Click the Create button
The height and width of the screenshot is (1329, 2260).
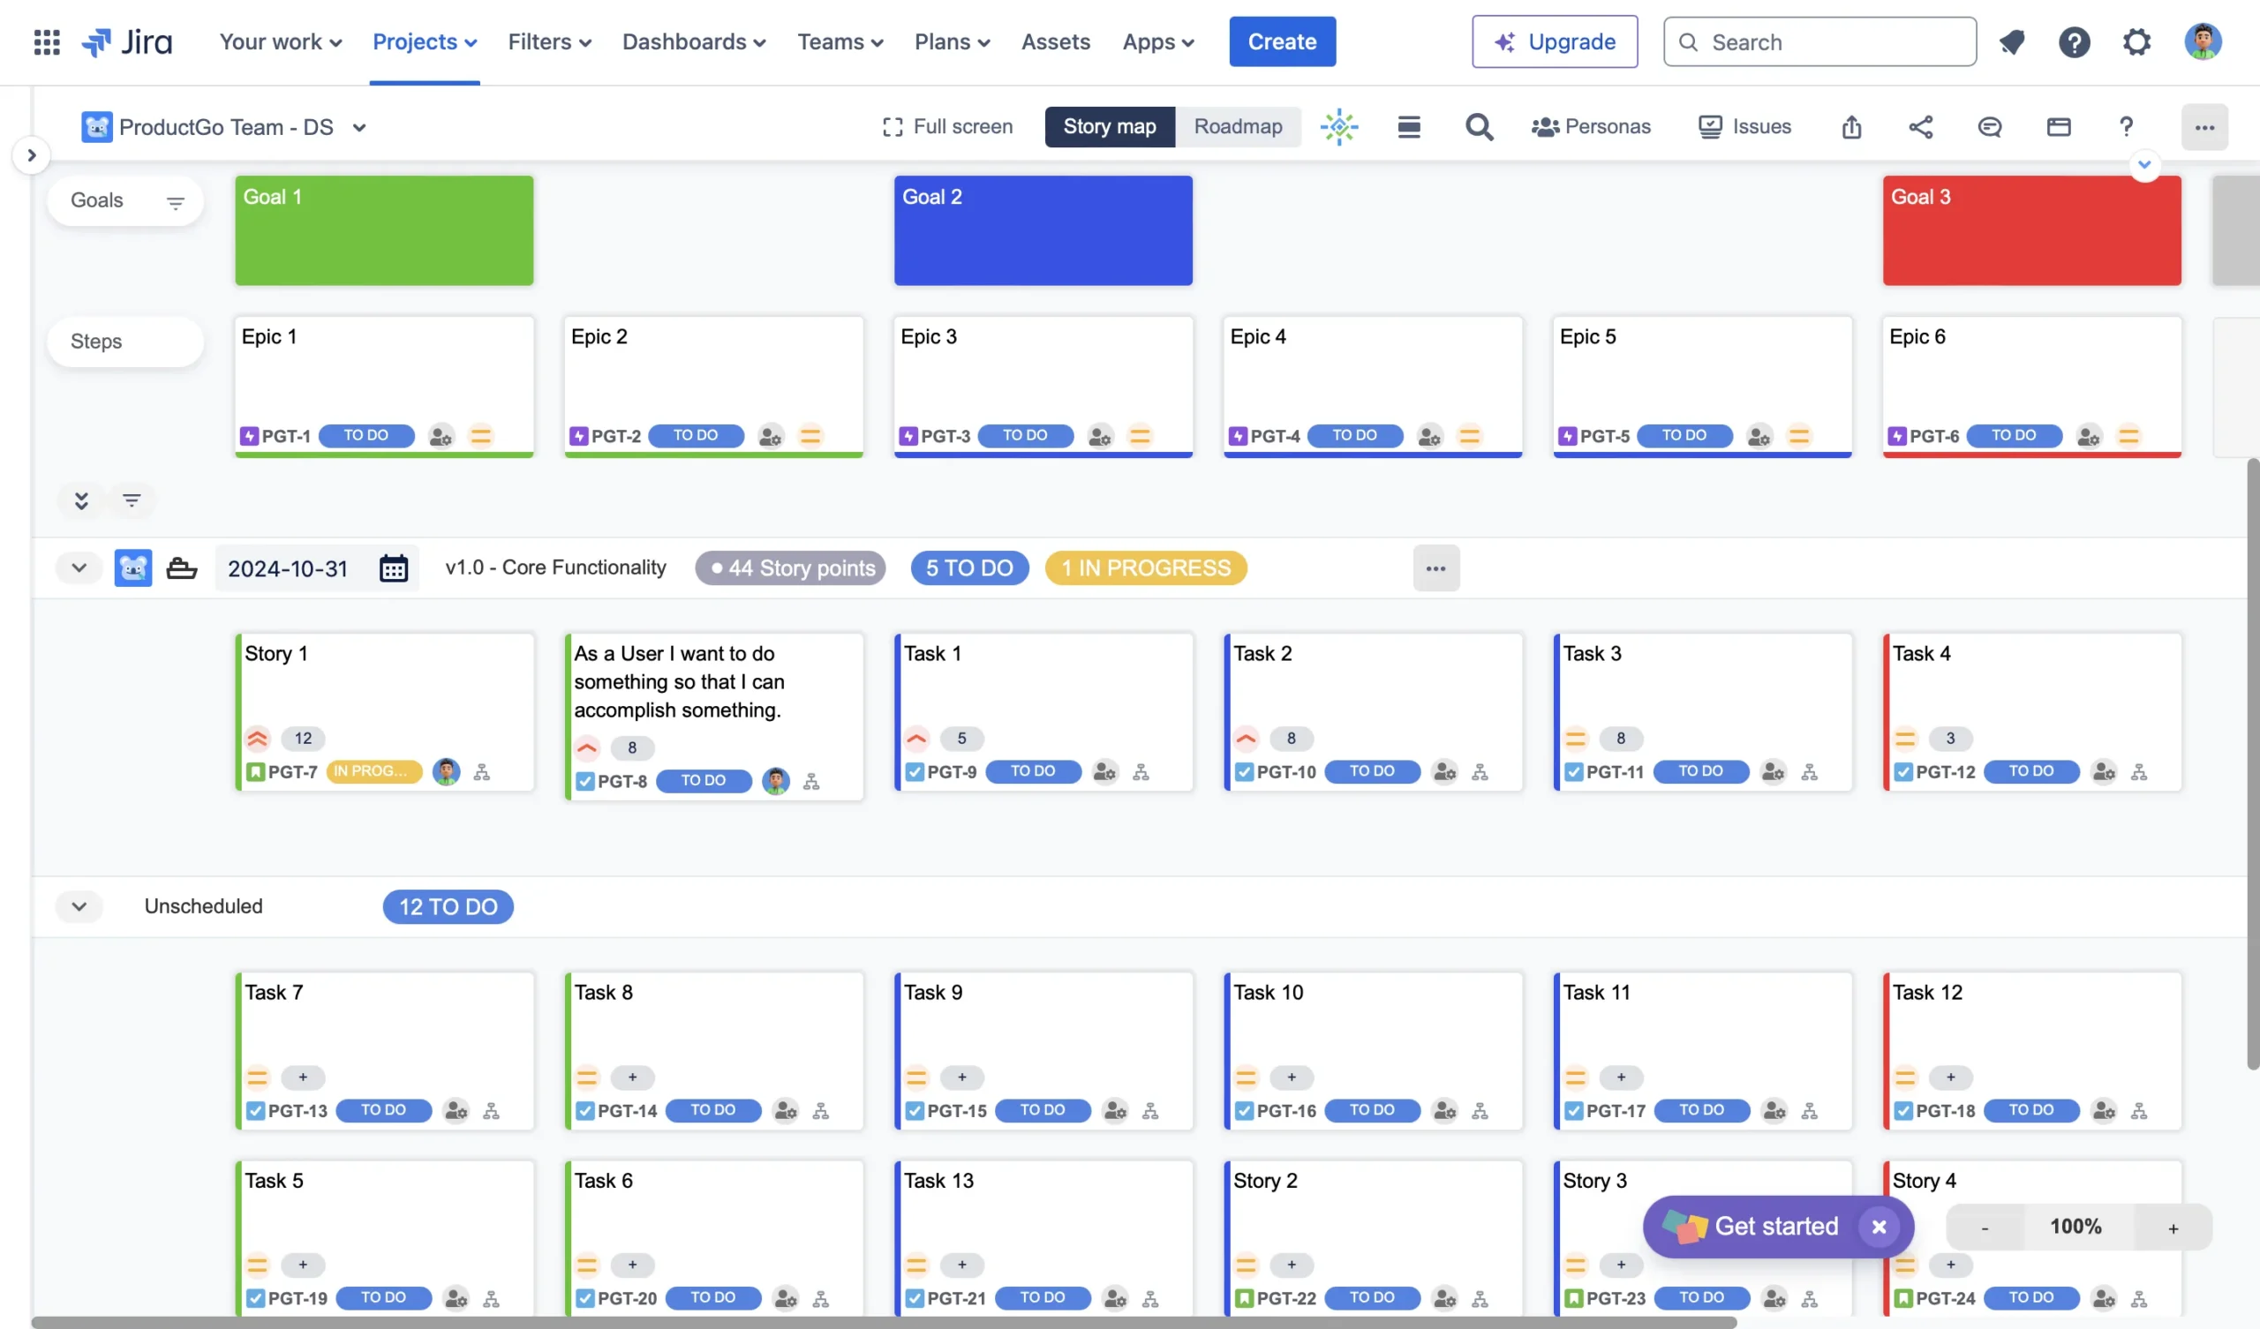point(1282,42)
